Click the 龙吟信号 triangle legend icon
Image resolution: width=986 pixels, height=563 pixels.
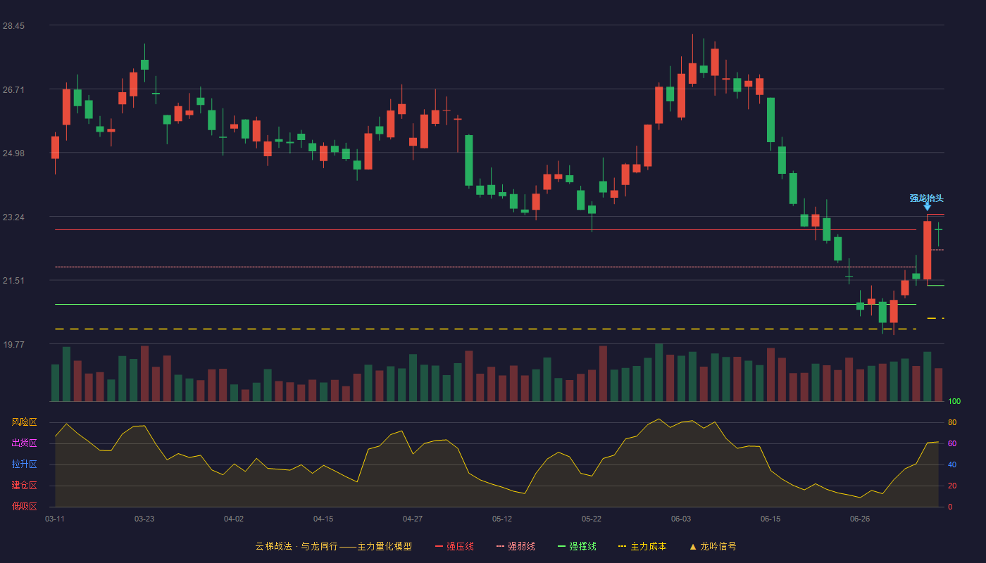(x=693, y=546)
